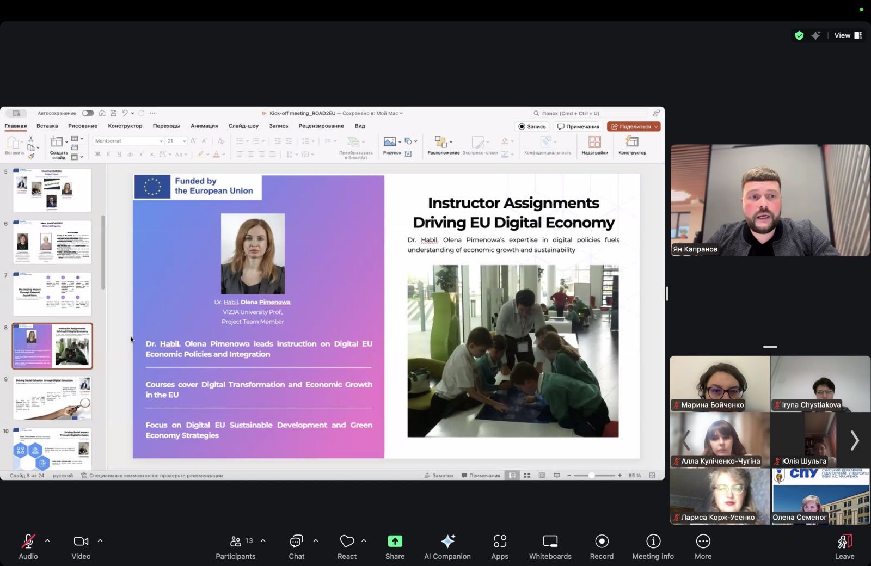Screen dimensions: 871x566
Task: Expand the React options caret
Action: [364, 541]
